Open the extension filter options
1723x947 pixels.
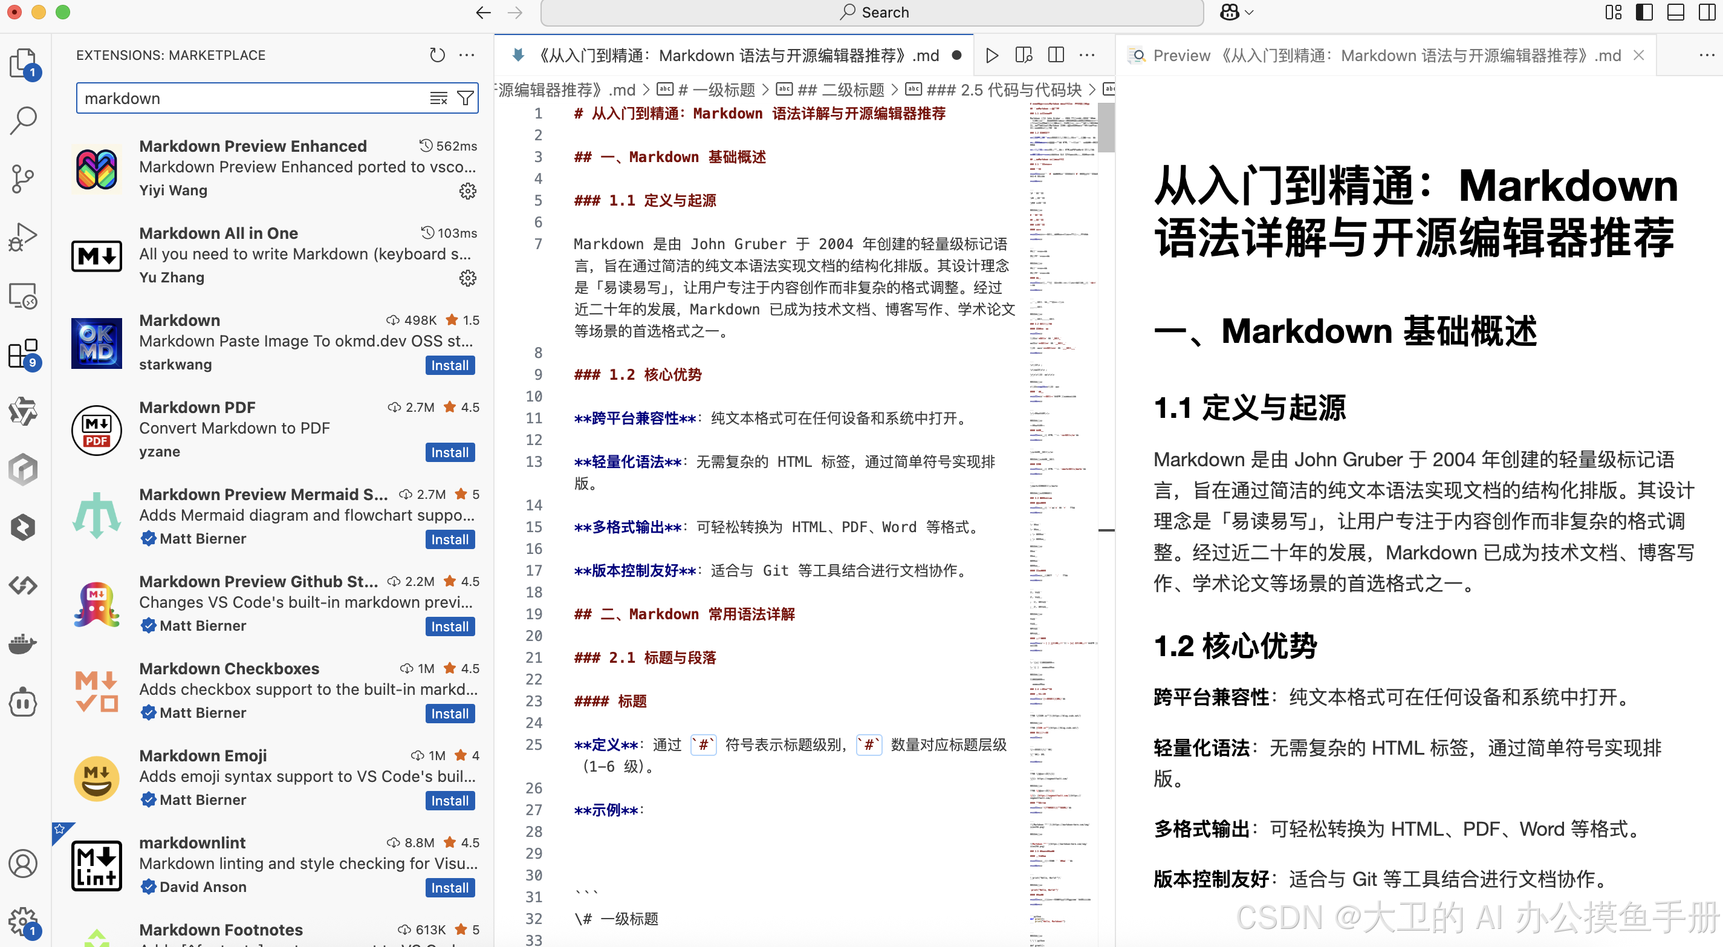465,99
